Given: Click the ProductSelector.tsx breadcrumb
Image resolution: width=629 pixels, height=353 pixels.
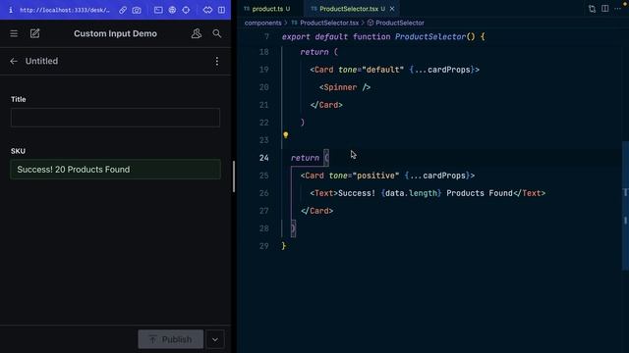Looking at the screenshot, I should coord(329,23).
